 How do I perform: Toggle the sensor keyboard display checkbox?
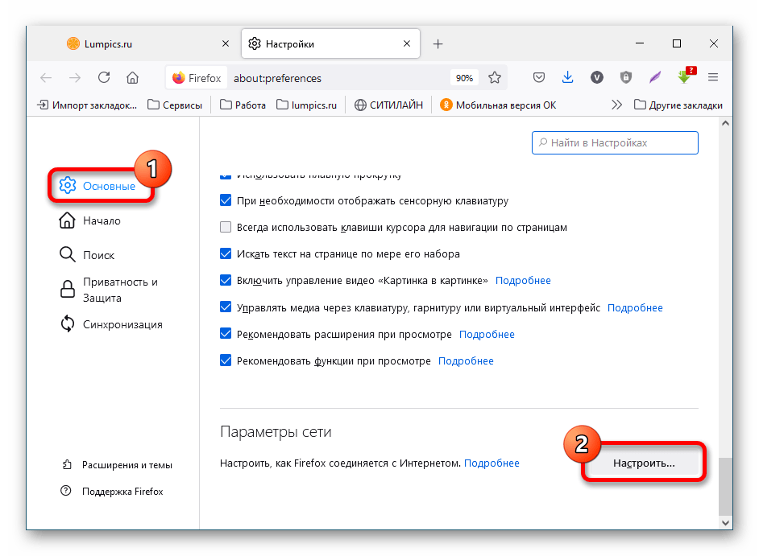[x=226, y=200]
